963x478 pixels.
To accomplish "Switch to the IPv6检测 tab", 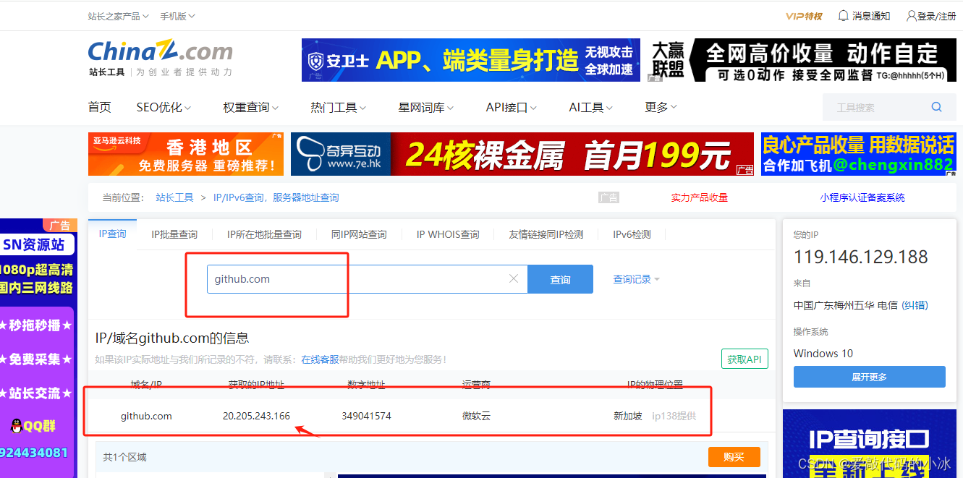I will pyautogui.click(x=632, y=234).
